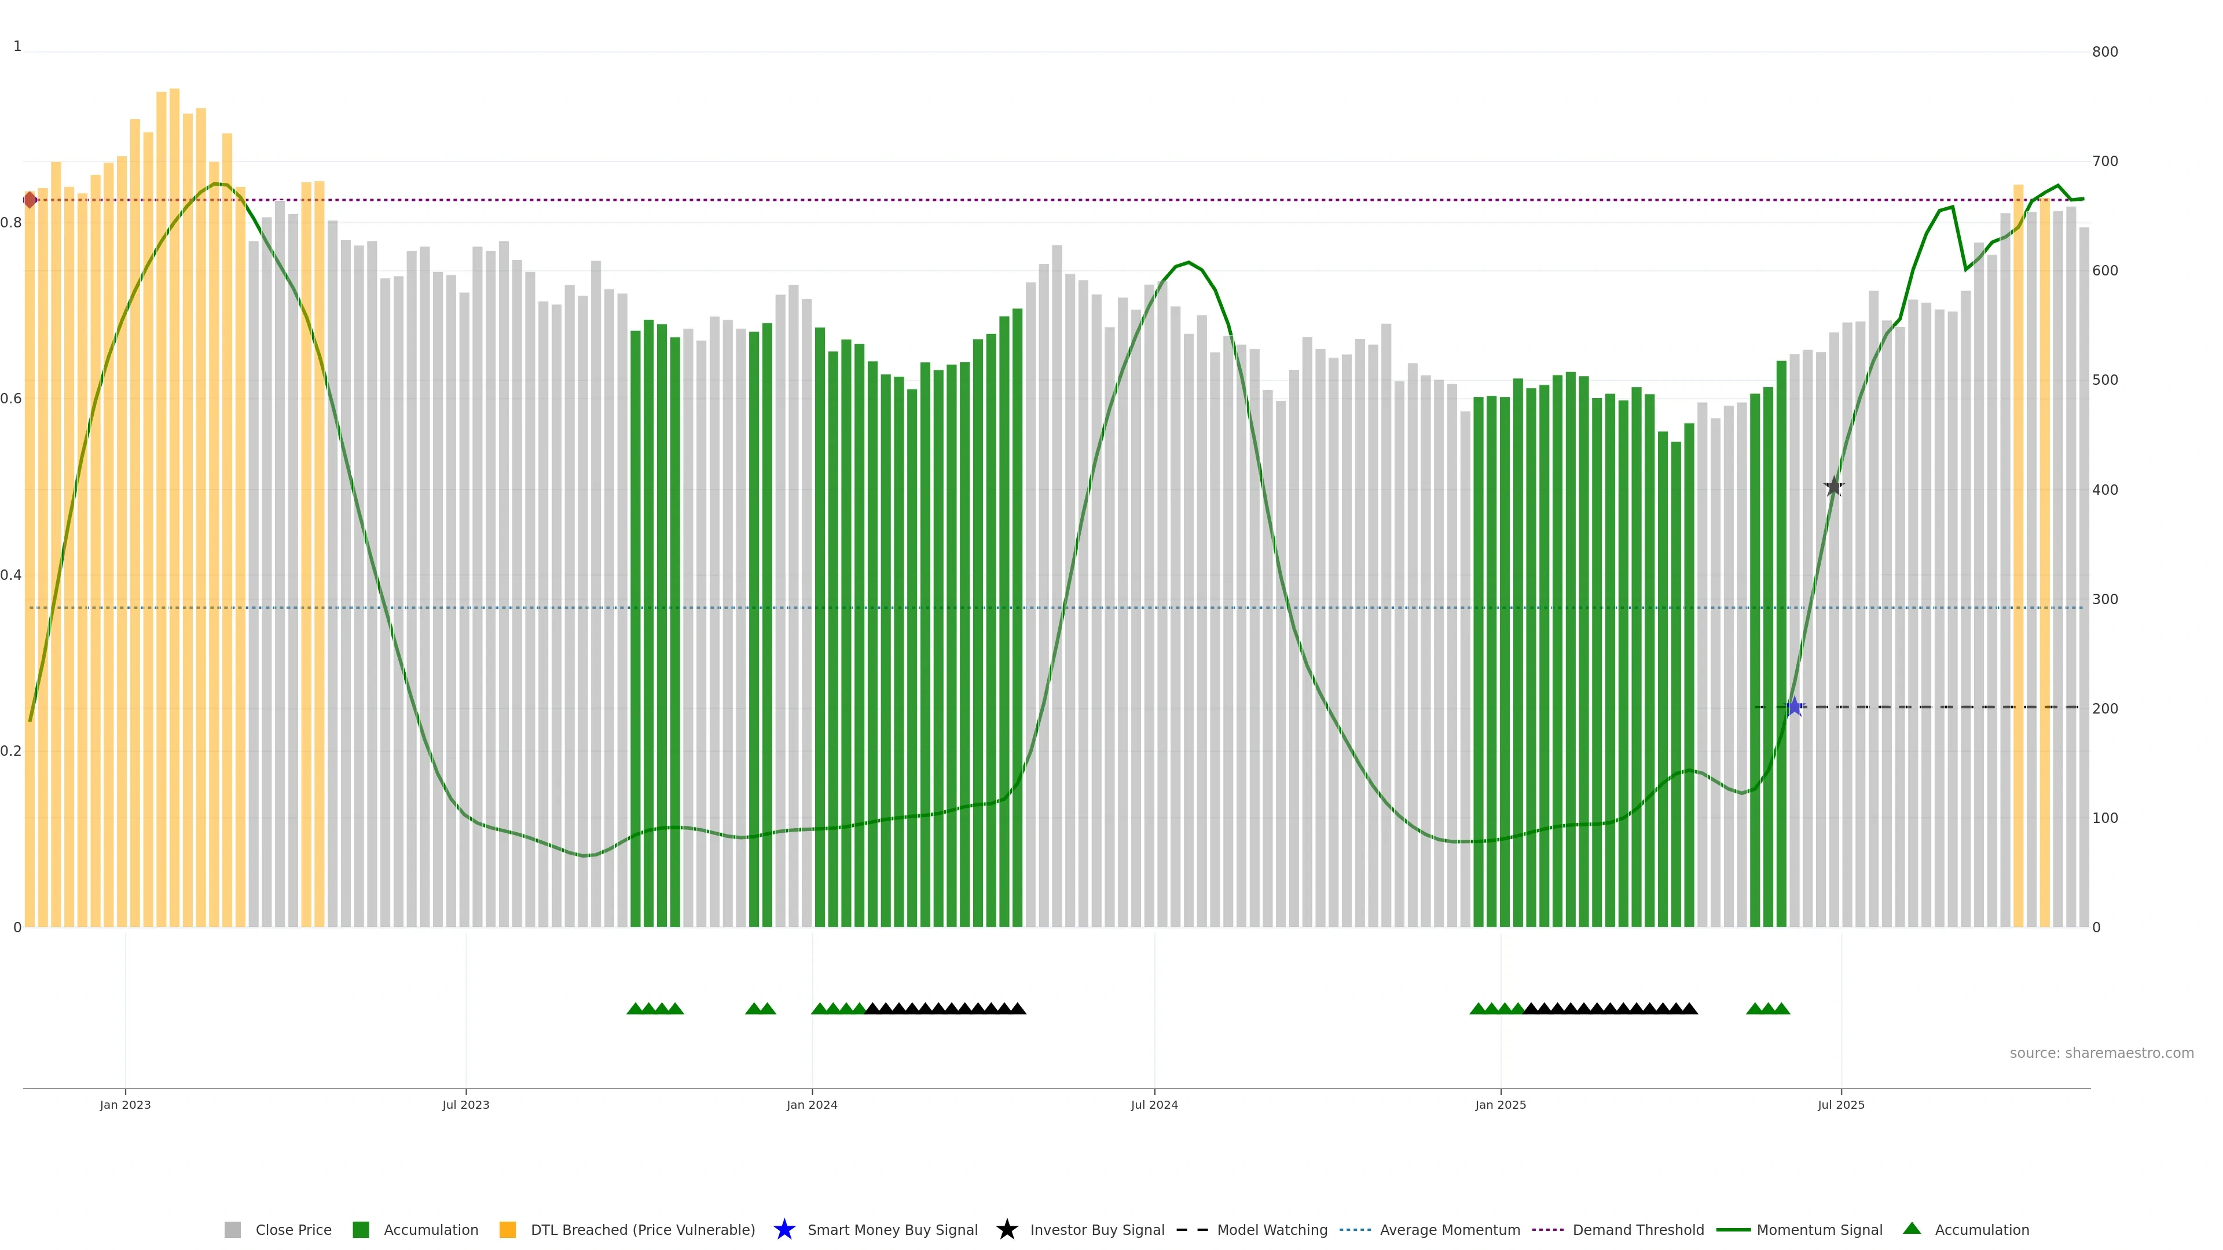Click the red diamond marker on Demand Threshold line

click(30, 200)
